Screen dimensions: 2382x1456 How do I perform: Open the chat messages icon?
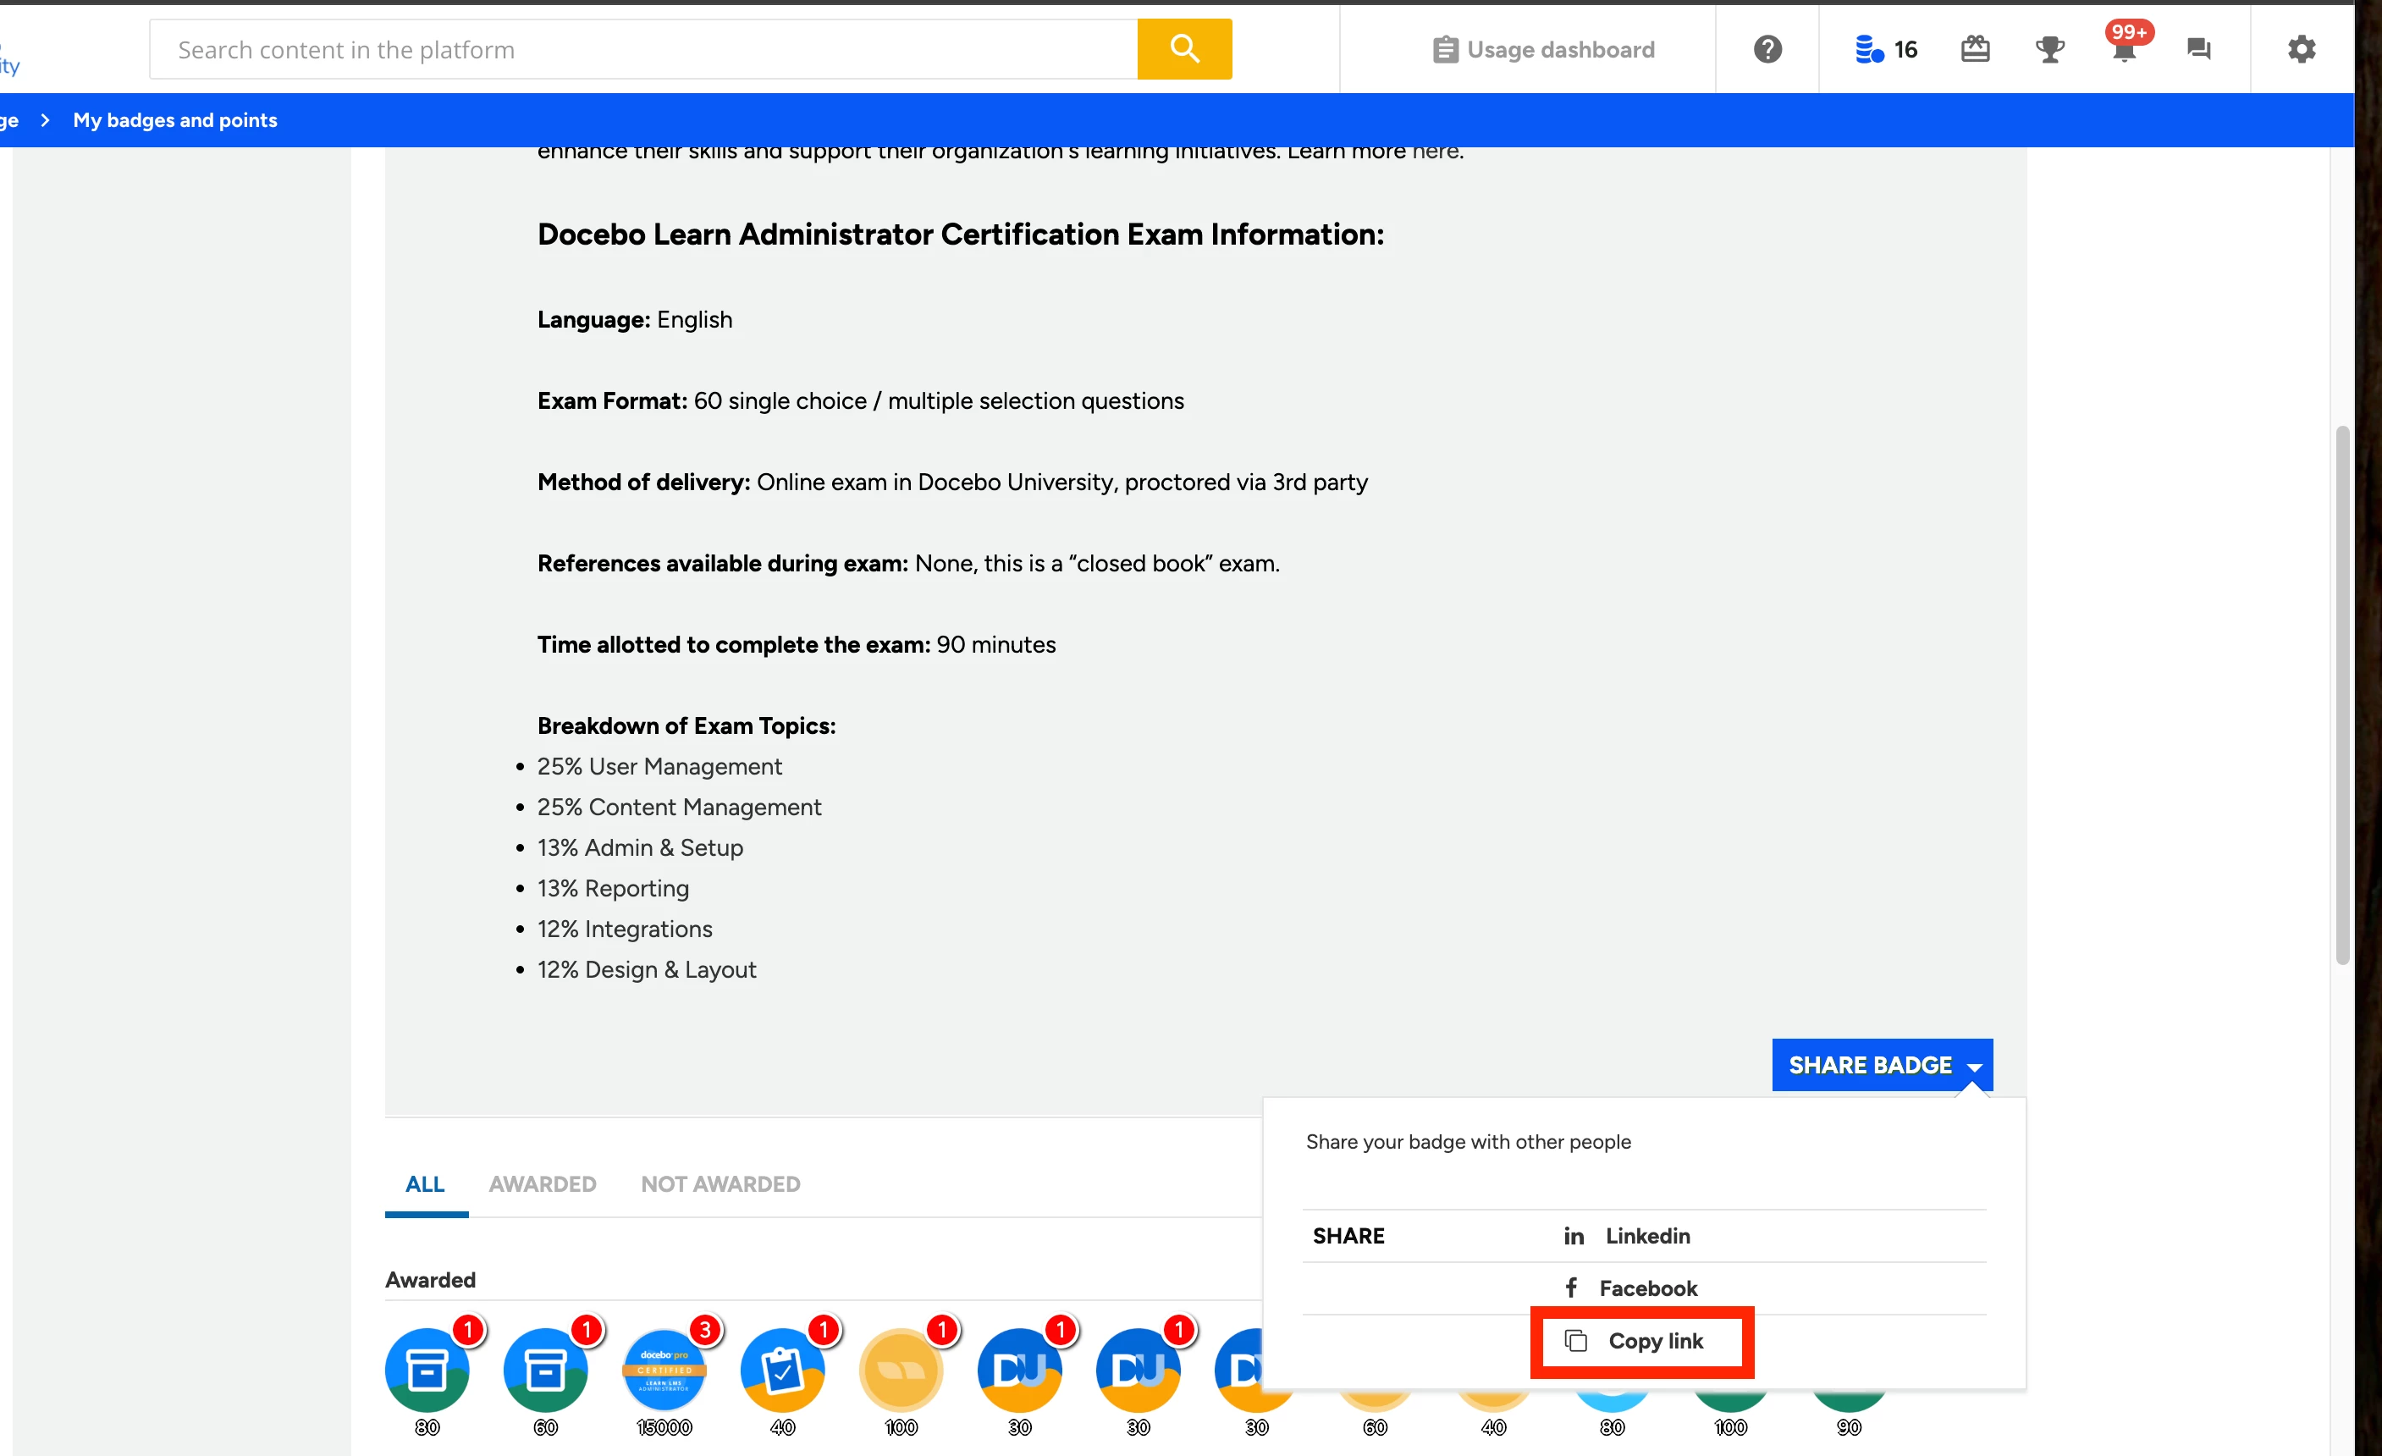point(2197,48)
